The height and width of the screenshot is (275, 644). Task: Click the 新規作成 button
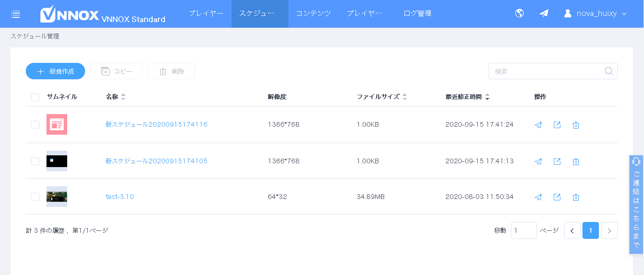[x=55, y=71]
